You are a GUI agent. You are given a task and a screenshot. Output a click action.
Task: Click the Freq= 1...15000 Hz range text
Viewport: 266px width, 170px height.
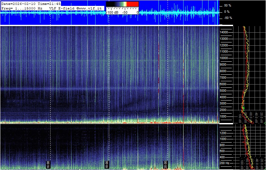tap(22, 8)
